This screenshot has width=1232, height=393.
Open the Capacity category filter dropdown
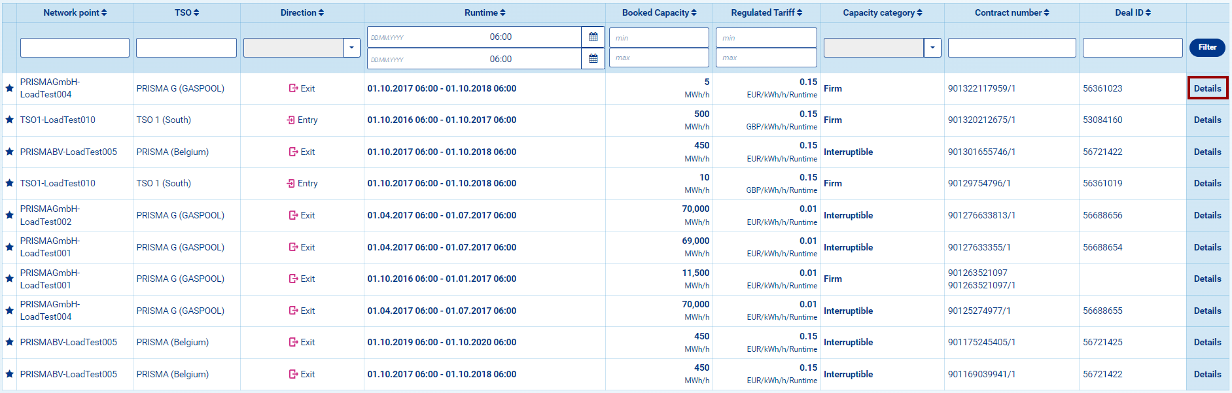coord(932,48)
